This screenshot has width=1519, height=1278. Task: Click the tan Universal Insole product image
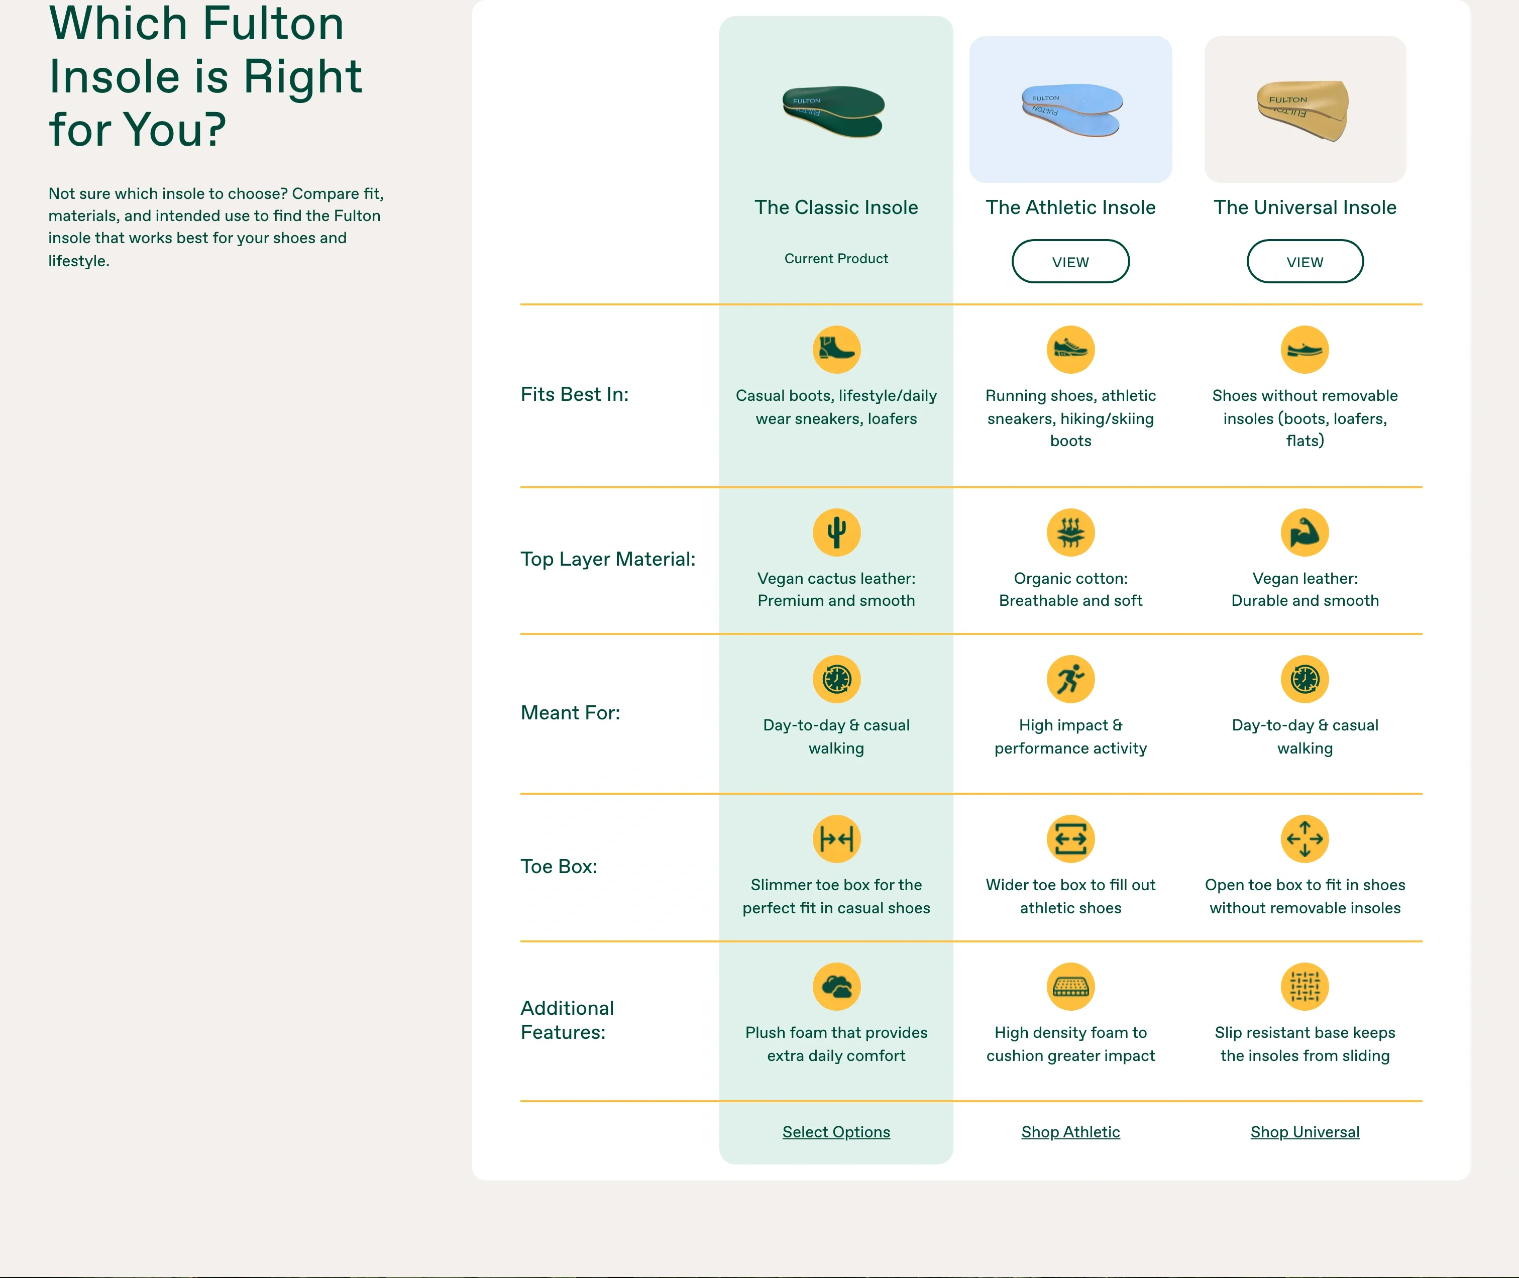[1304, 110]
